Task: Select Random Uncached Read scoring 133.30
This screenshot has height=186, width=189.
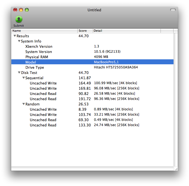Action: coord(93,125)
